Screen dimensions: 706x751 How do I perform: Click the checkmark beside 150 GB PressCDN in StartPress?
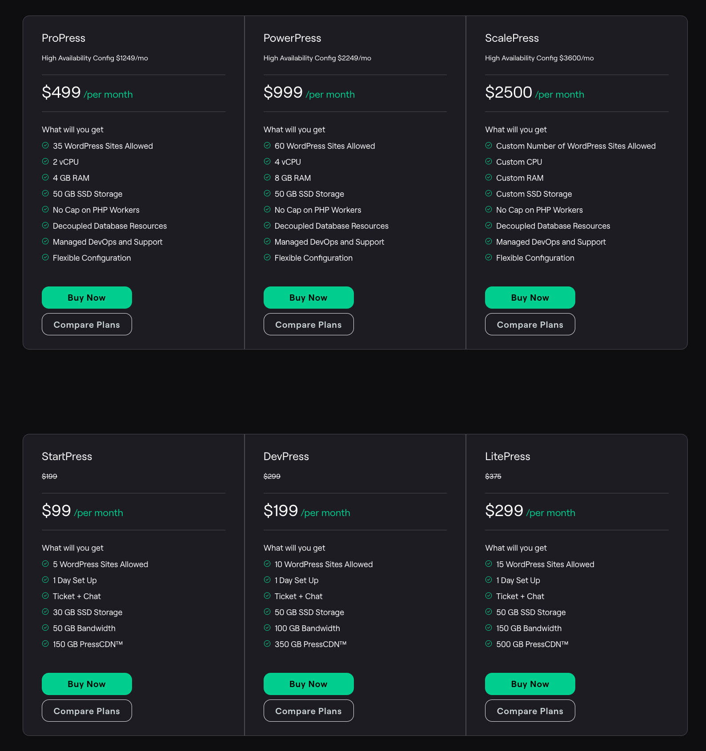(x=46, y=644)
